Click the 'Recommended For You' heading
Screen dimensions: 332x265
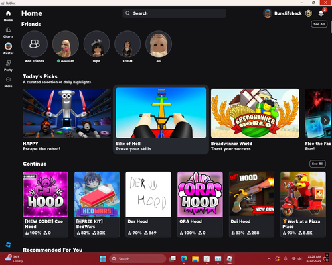[52, 250]
